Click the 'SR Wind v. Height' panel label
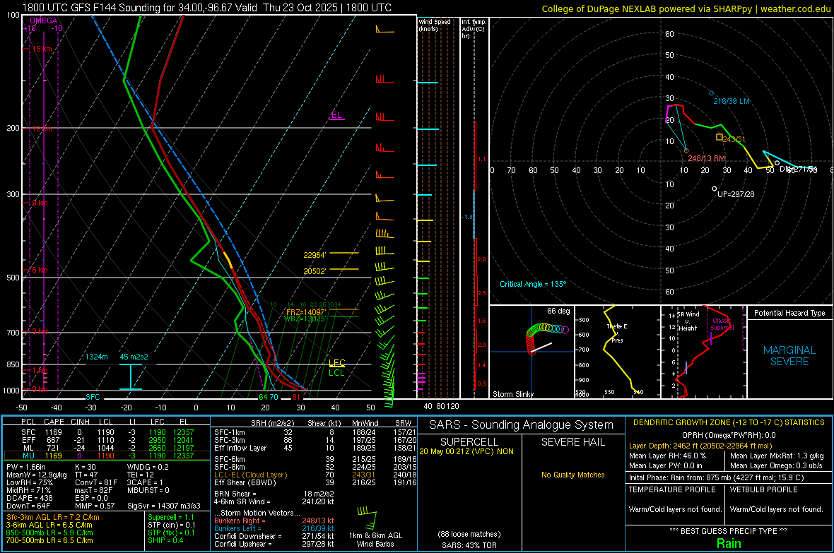This screenshot has width=834, height=553. tap(688, 321)
